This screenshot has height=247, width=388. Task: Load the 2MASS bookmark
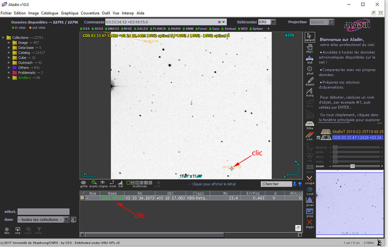(112, 29)
